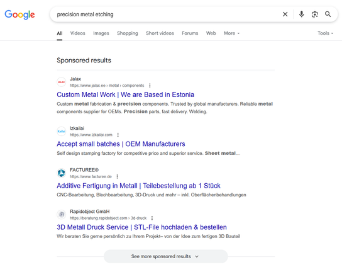Click the Izkailai favicon
The image size is (342, 267).
(62, 132)
